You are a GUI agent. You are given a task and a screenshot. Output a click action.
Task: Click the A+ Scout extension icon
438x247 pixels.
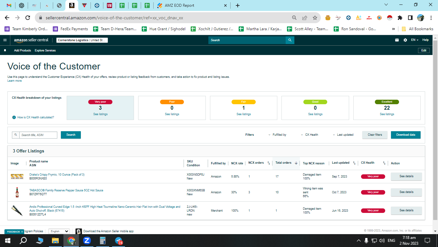358,18
